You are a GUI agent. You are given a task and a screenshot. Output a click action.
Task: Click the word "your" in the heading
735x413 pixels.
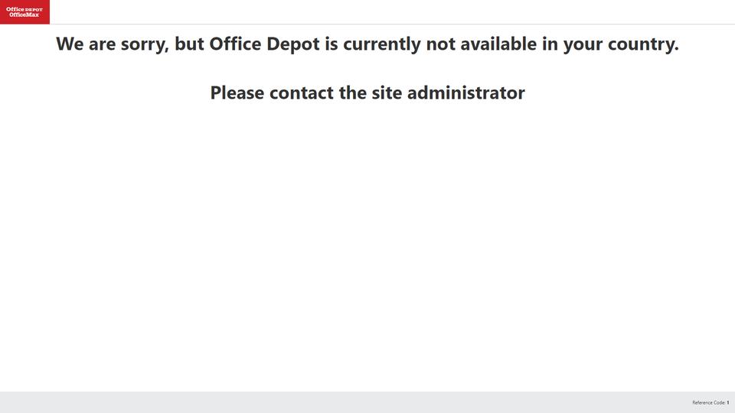pyautogui.click(x=583, y=44)
